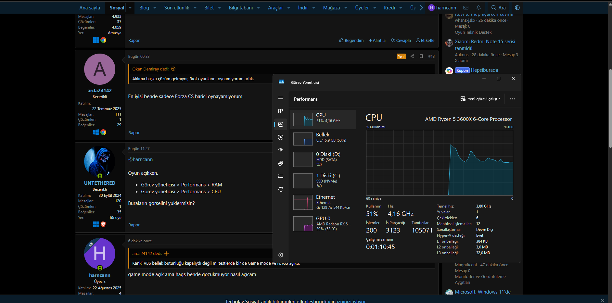Click the #13 post number link
This screenshot has height=303, width=612.
click(x=431, y=56)
